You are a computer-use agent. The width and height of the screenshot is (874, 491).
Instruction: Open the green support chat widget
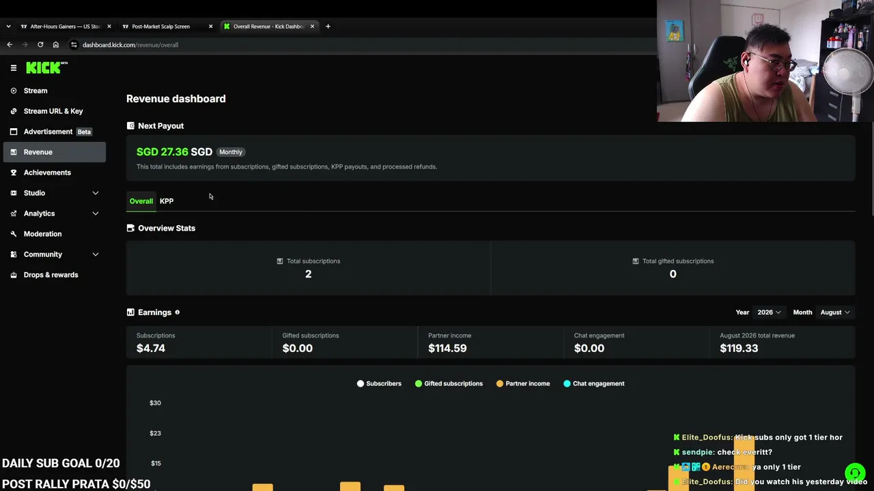coord(855,473)
